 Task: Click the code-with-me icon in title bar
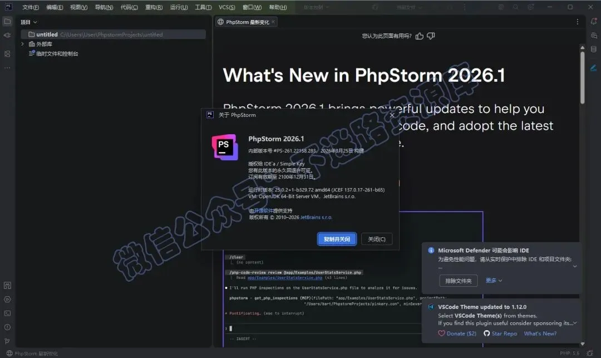pos(501,7)
